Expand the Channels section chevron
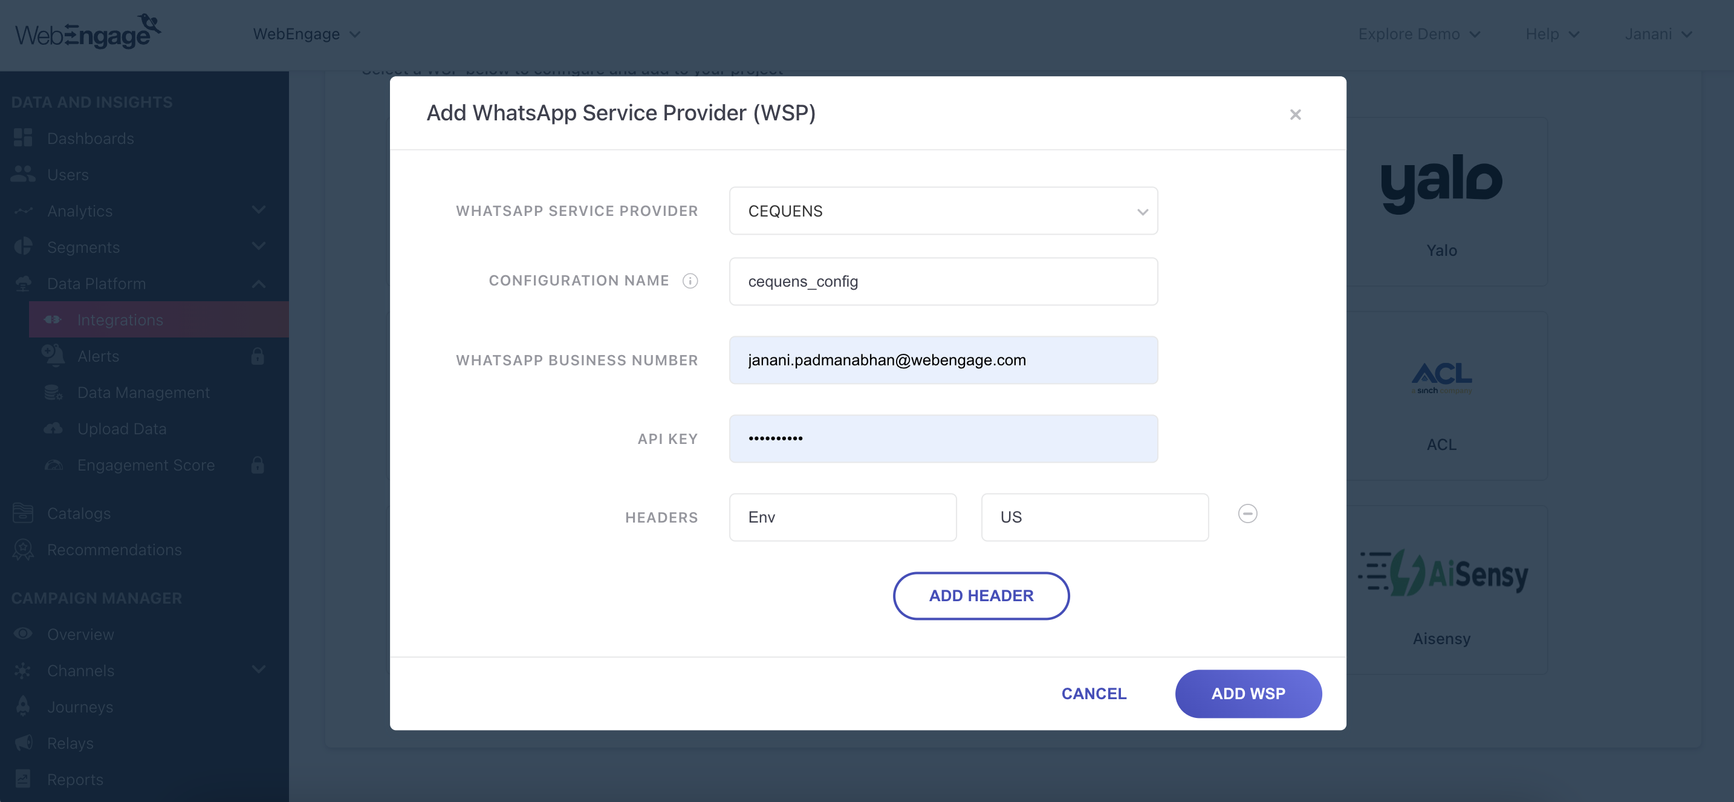 259,670
